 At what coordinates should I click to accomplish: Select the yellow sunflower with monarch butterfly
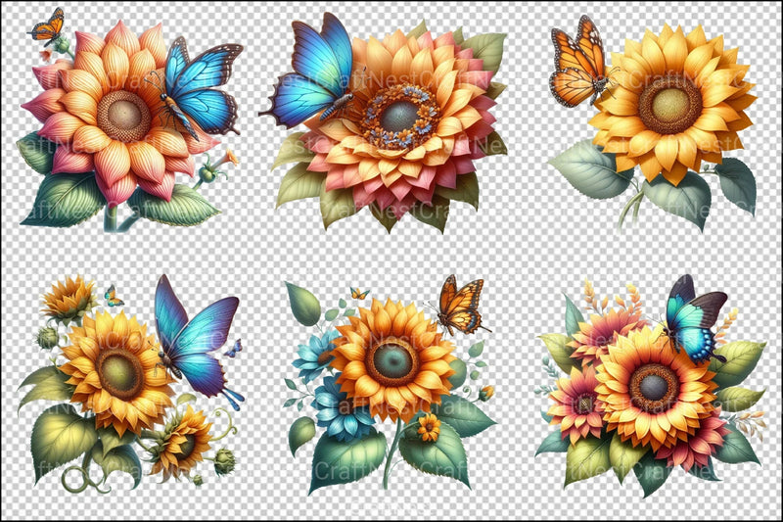coord(653,122)
